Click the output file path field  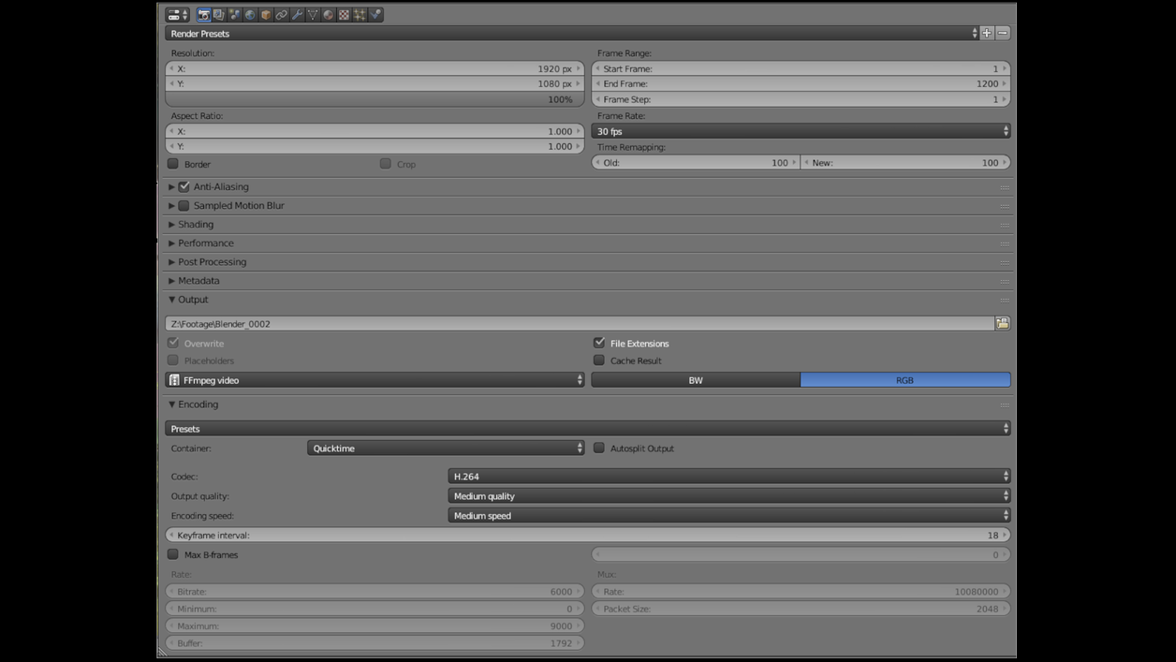pyautogui.click(x=579, y=324)
